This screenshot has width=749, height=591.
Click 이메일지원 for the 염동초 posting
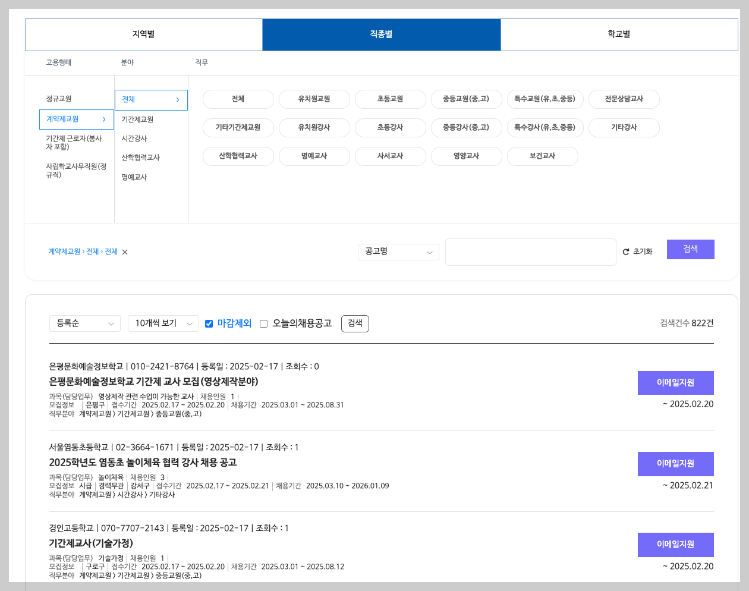[x=675, y=464]
